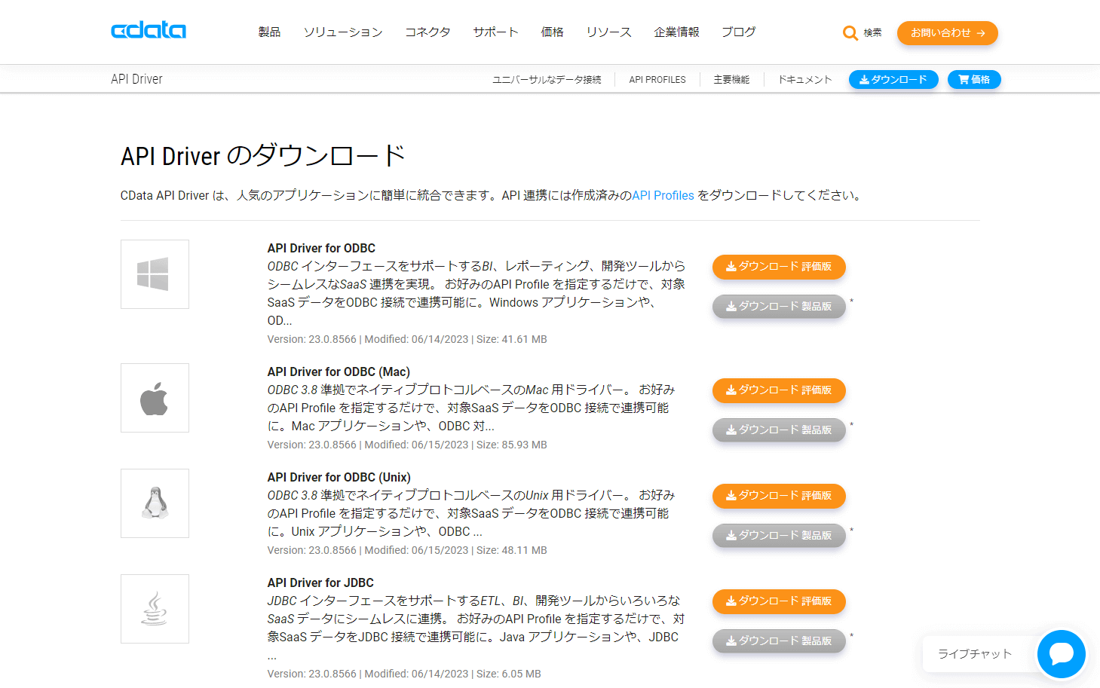Click the Linux penguin thumbnail

(x=155, y=503)
